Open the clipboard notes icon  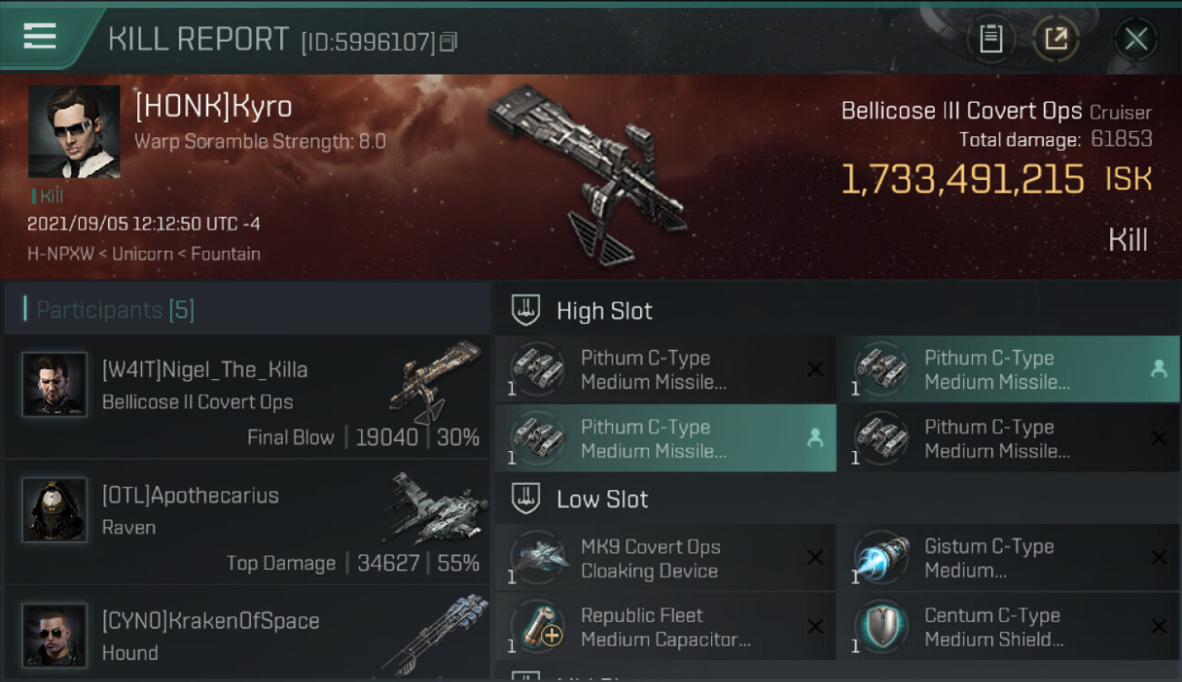[991, 39]
